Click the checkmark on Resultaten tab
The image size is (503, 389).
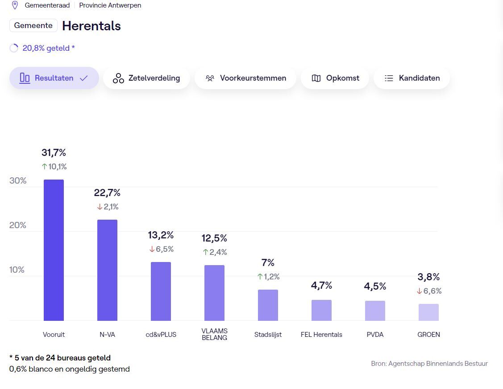coord(83,78)
